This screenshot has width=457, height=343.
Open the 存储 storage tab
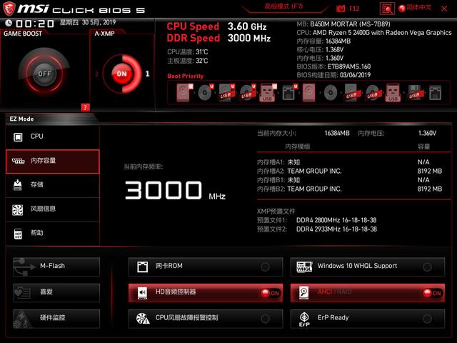pyautogui.click(x=53, y=185)
